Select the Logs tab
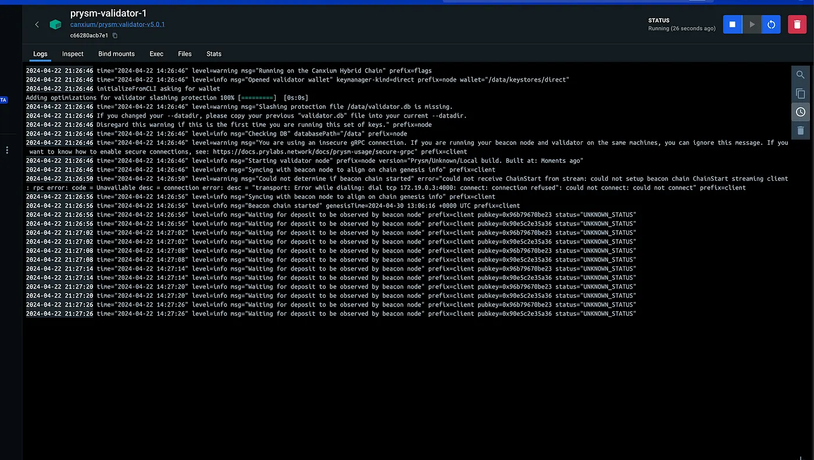Screen dimensions: 814x460 pos(40,54)
